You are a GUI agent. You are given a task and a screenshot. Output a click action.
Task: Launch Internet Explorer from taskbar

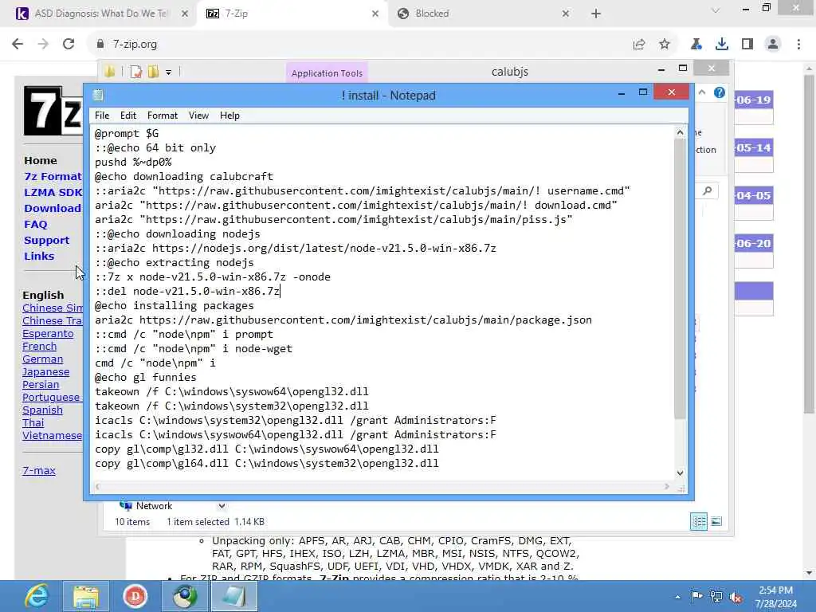(x=37, y=596)
